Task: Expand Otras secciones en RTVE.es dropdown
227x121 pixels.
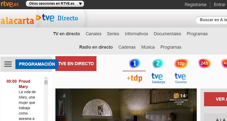Action: (x=55, y=4)
